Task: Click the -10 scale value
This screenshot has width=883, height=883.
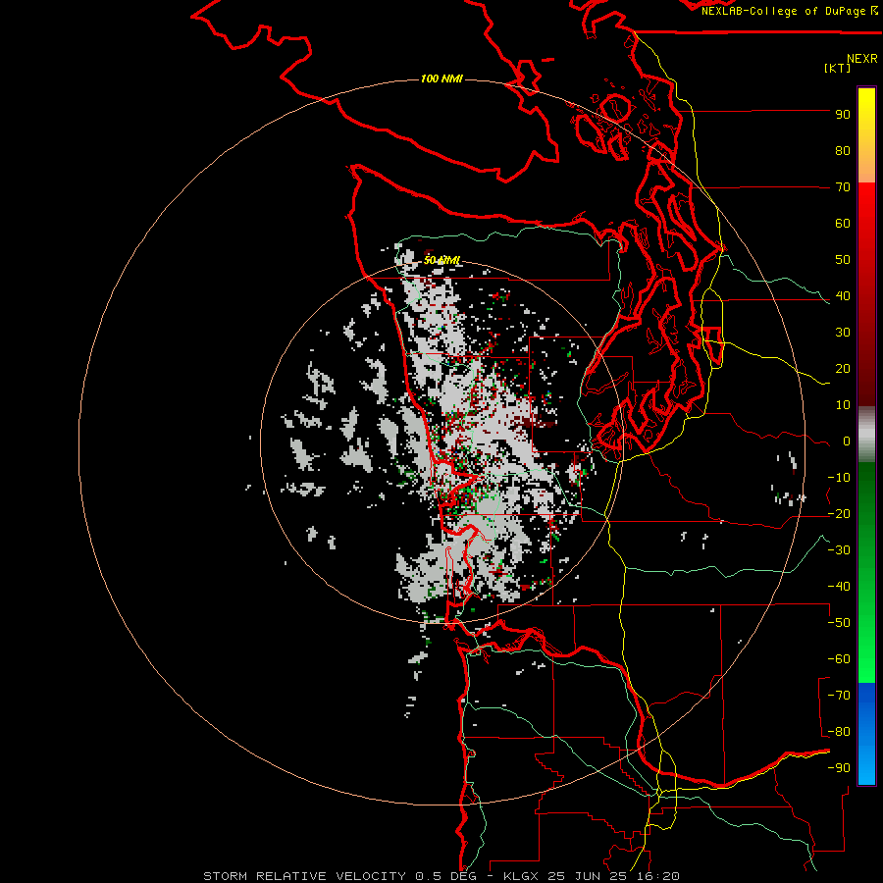Action: pyautogui.click(x=839, y=478)
